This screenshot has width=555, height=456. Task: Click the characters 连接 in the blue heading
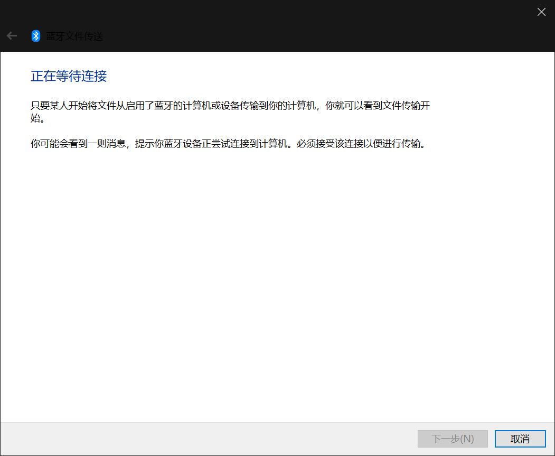94,76
